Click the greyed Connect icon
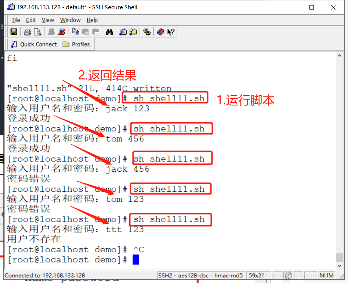The height and width of the screenshot is (283, 348). pos(51,32)
